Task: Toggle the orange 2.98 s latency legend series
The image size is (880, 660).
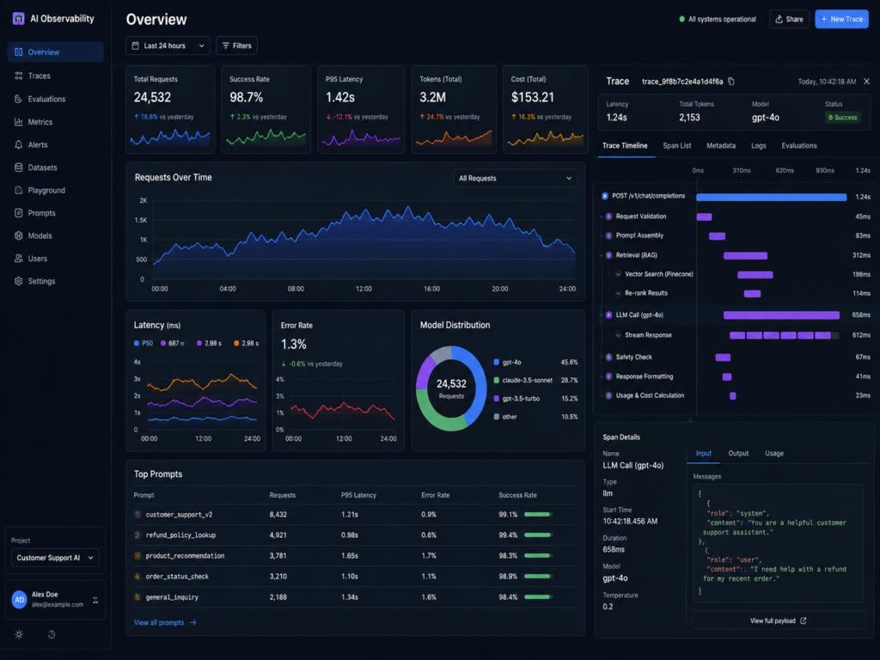Action: 246,343
